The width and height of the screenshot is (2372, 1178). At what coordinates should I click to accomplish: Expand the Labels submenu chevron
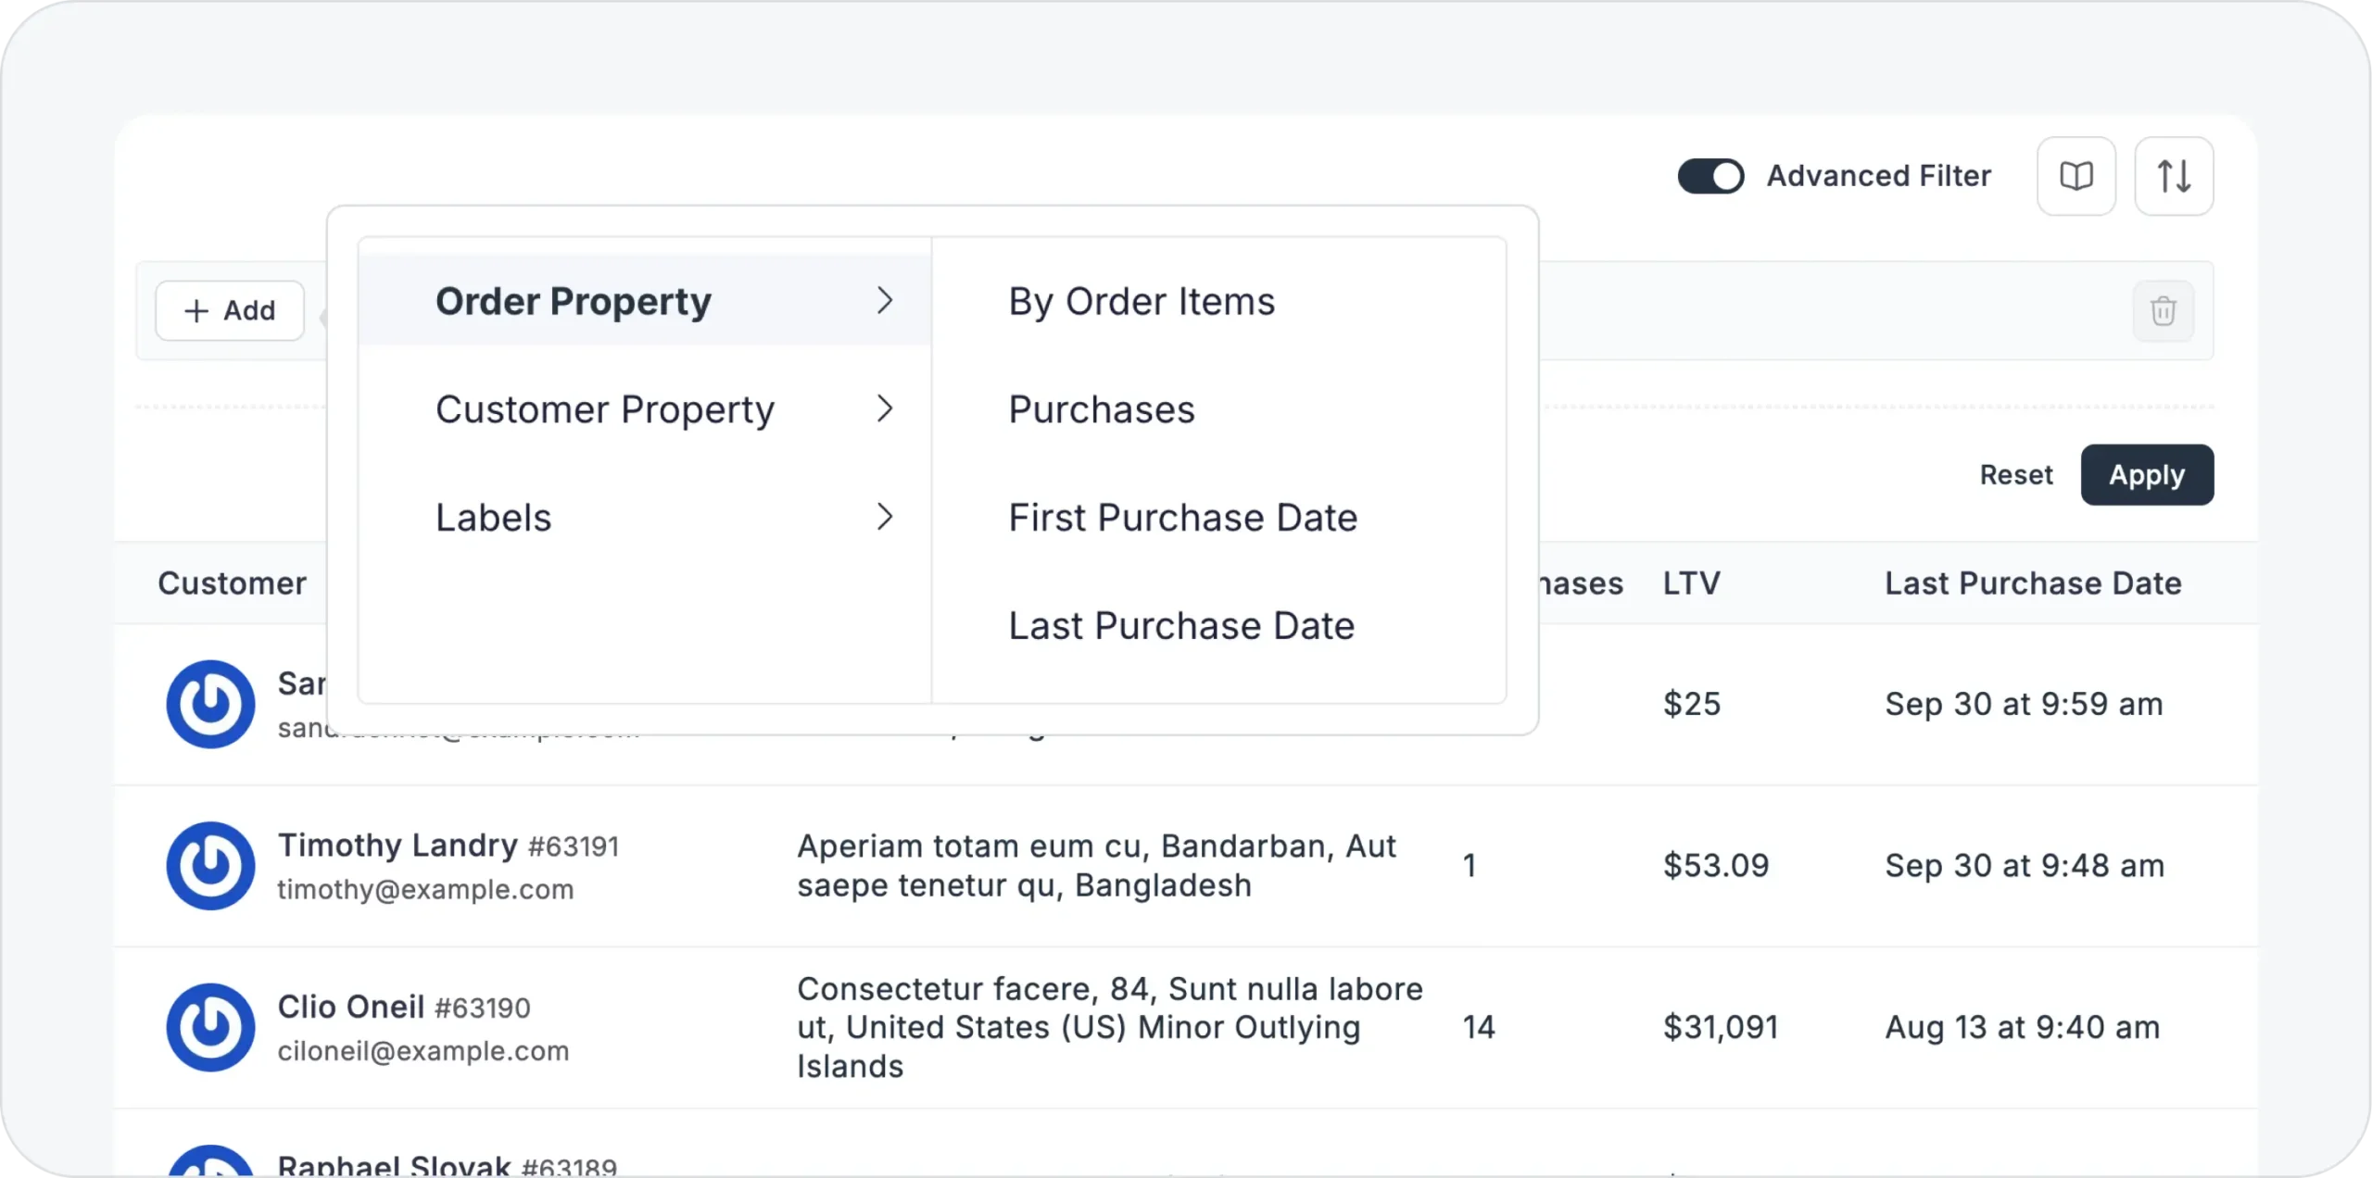tap(885, 517)
